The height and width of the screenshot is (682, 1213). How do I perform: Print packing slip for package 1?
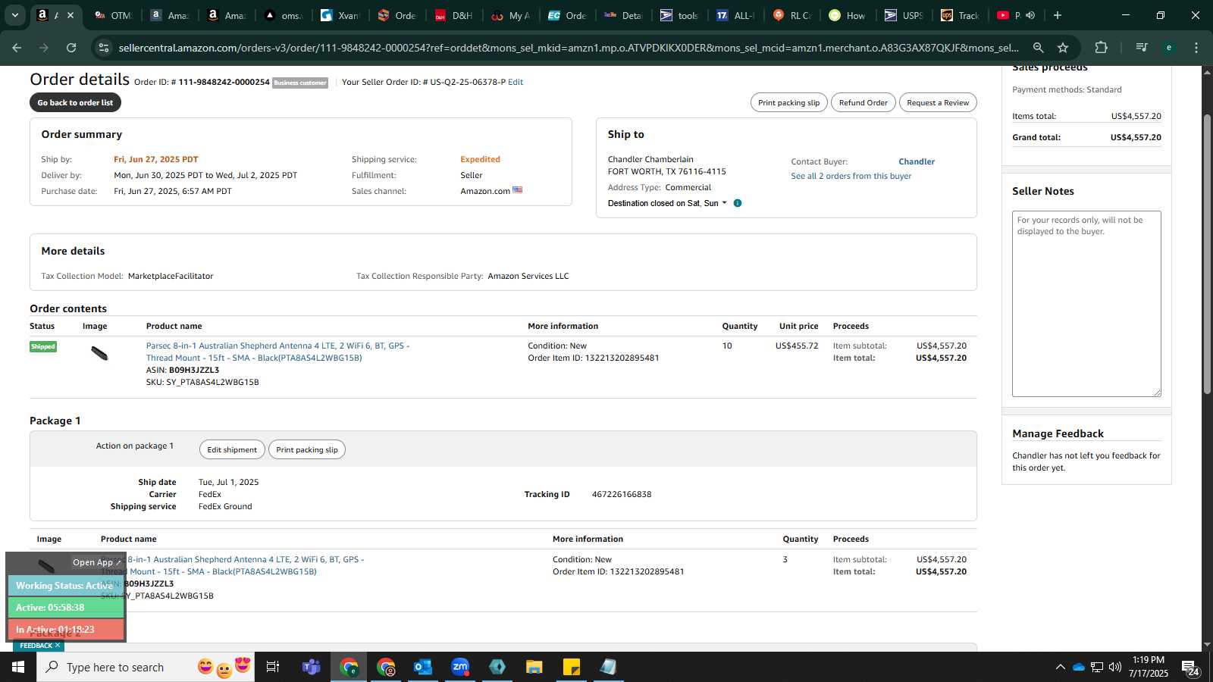(x=307, y=449)
